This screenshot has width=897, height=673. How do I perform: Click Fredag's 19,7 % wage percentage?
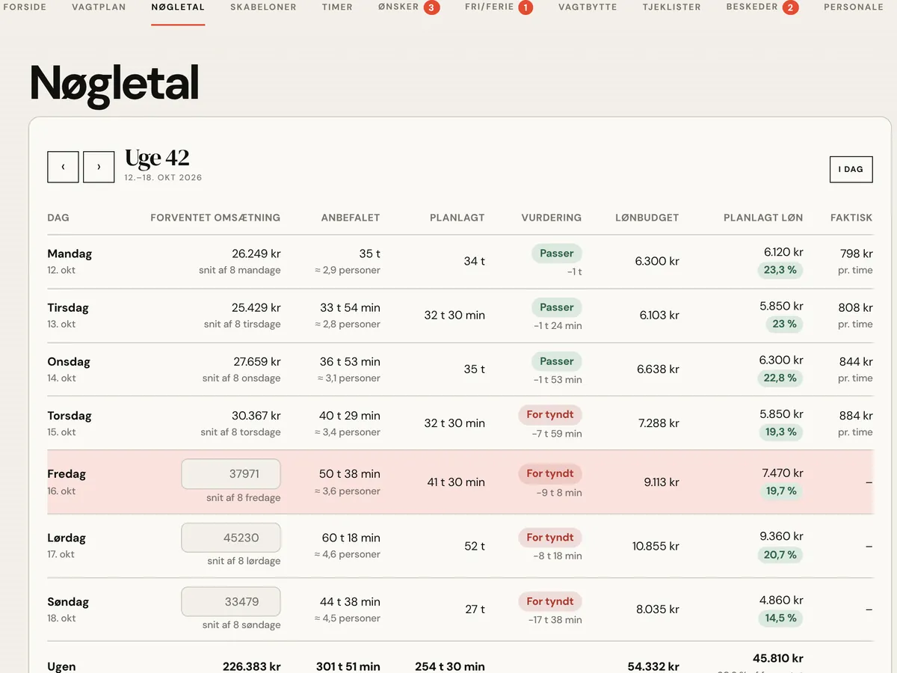pyautogui.click(x=780, y=491)
